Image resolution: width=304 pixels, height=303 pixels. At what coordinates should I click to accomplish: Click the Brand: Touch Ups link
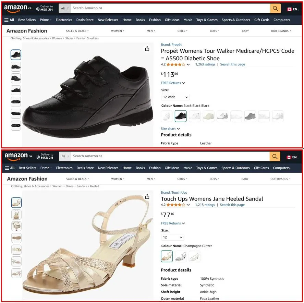[x=174, y=192]
